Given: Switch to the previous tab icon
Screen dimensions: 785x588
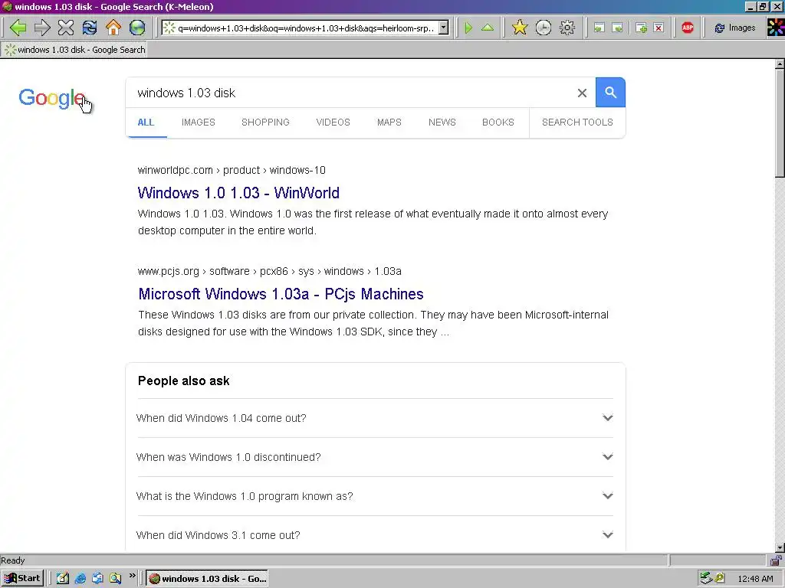Looking at the screenshot, I should click(x=599, y=28).
